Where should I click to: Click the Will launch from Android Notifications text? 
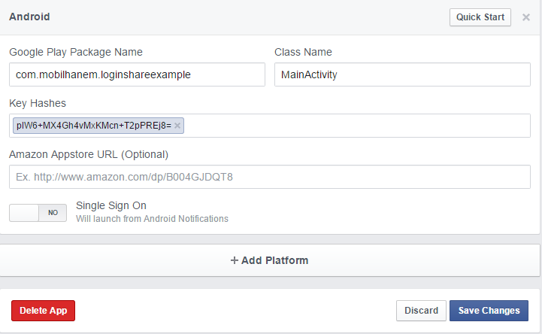coord(152,219)
